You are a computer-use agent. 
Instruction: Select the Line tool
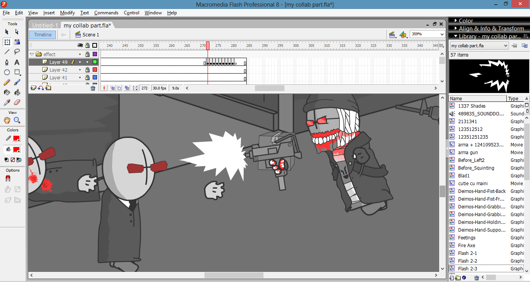[7, 52]
